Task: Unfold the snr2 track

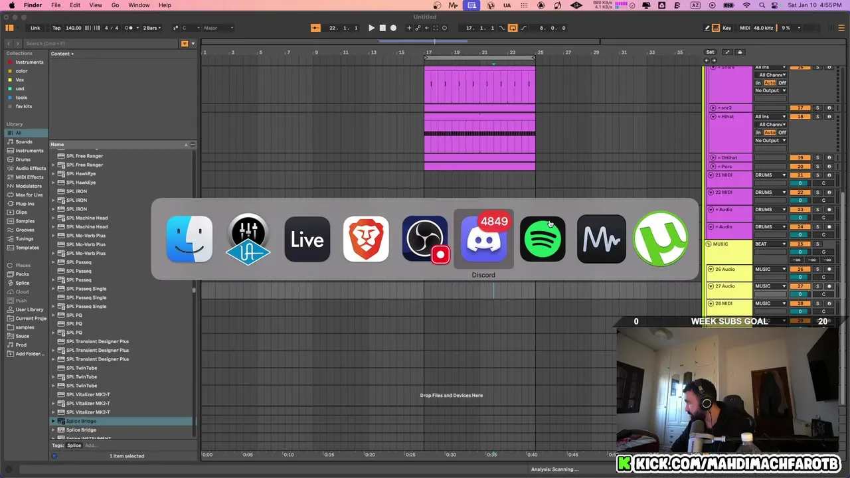Action: point(713,108)
